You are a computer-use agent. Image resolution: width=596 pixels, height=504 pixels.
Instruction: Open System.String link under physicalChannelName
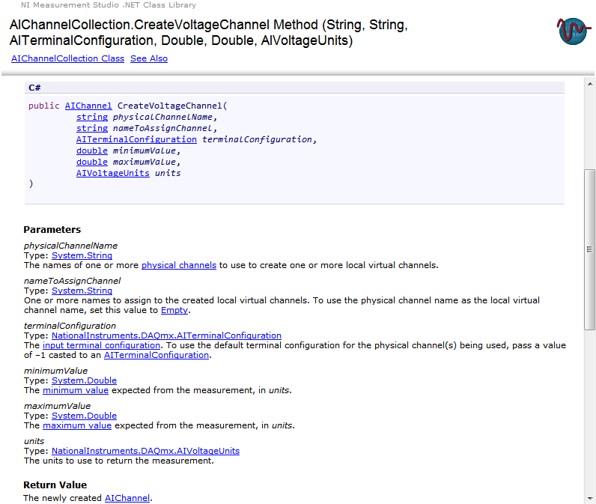pos(82,255)
